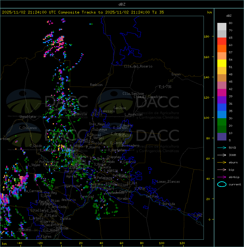Image resolution: width=244 pixels, height=247 pixels.
Task: Pick the red swatch below 65
Action: [222, 41]
